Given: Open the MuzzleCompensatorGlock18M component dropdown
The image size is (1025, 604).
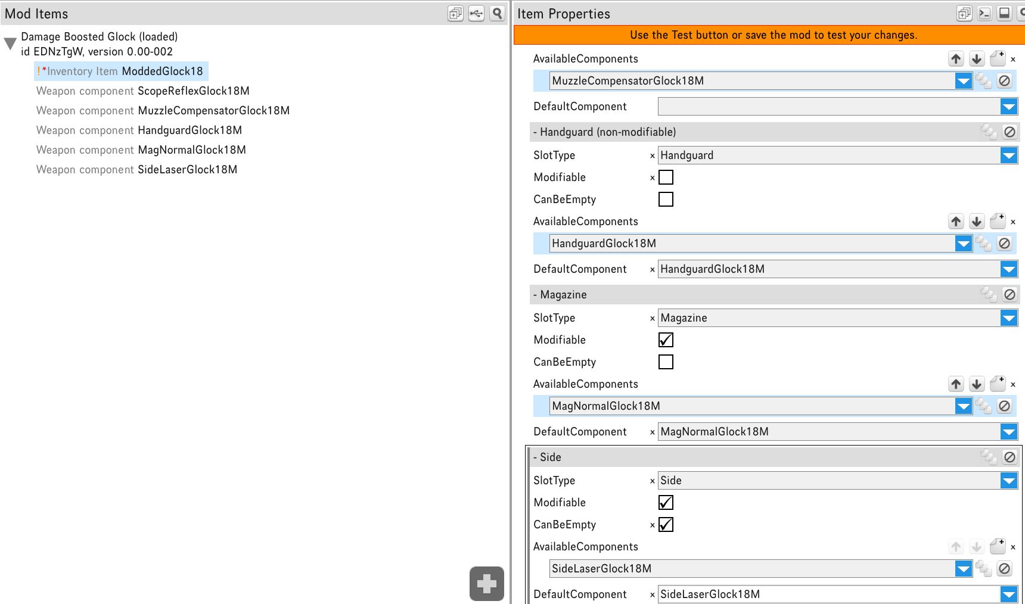Looking at the screenshot, I should click(964, 80).
